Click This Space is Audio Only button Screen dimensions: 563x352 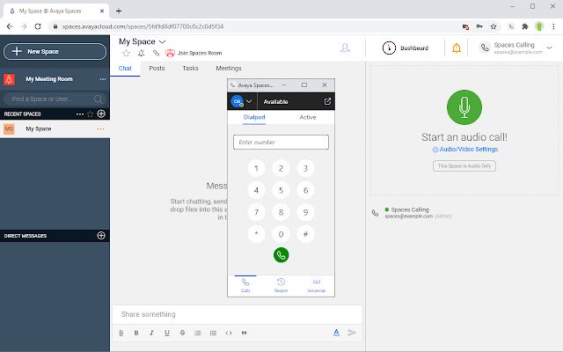[464, 166]
